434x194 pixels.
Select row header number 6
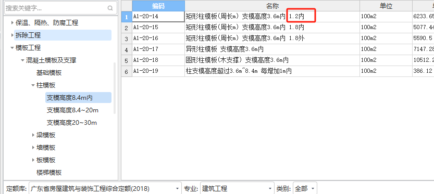click(x=127, y=71)
